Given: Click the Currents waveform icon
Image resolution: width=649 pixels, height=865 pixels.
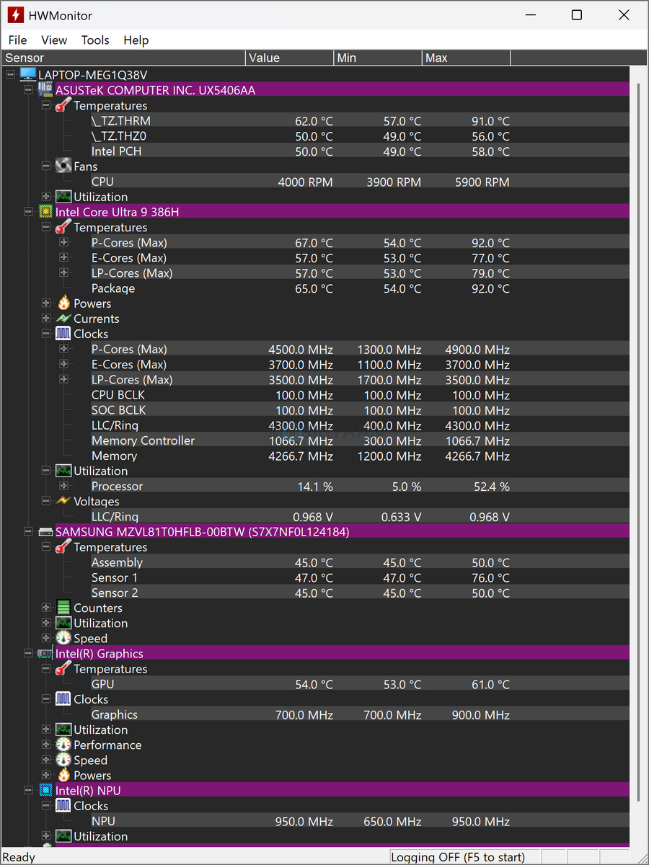Looking at the screenshot, I should (x=63, y=319).
